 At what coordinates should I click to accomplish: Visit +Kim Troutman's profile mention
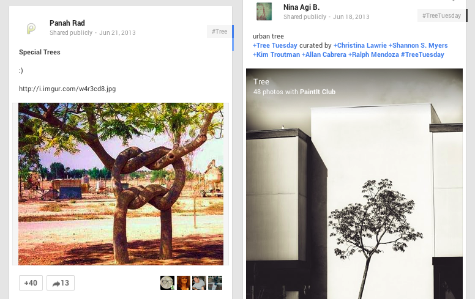pos(276,54)
